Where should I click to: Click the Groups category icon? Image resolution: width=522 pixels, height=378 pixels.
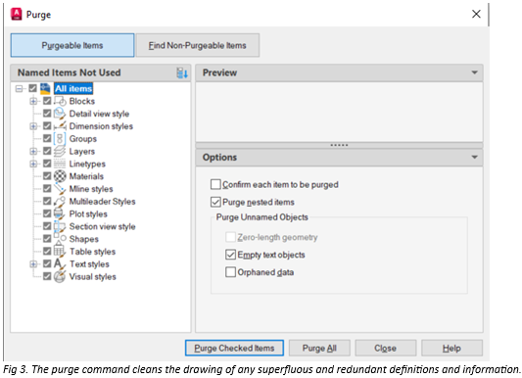pos(60,139)
